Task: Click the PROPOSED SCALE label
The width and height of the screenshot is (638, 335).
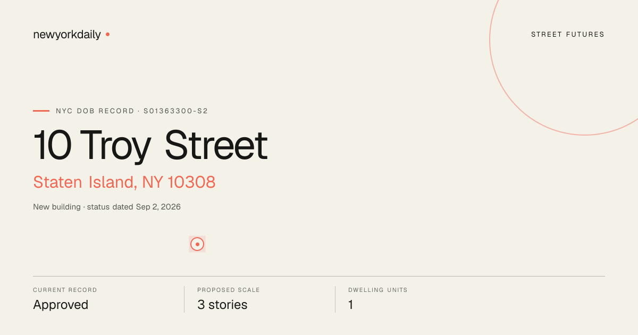Action: click(x=229, y=290)
